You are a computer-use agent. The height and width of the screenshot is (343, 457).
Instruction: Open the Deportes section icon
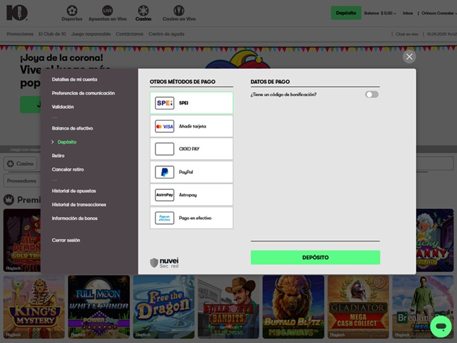pyautogui.click(x=72, y=13)
